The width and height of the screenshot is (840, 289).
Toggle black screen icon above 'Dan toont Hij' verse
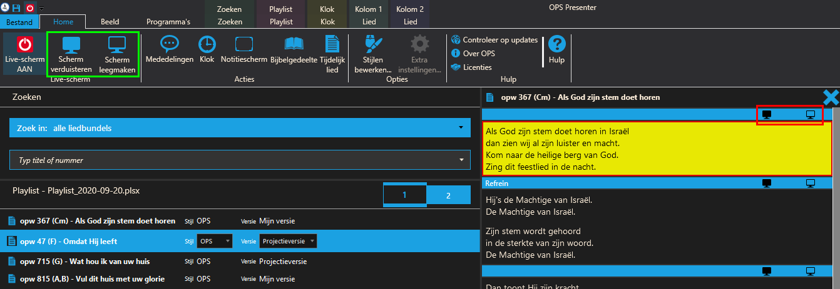[x=766, y=271]
